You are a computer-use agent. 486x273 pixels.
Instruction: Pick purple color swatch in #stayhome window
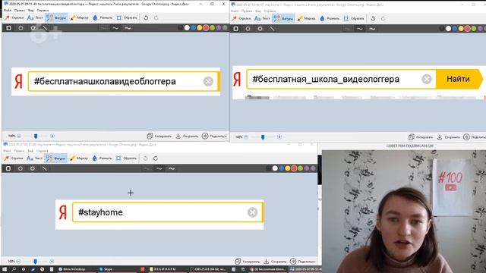pyautogui.click(x=307, y=168)
